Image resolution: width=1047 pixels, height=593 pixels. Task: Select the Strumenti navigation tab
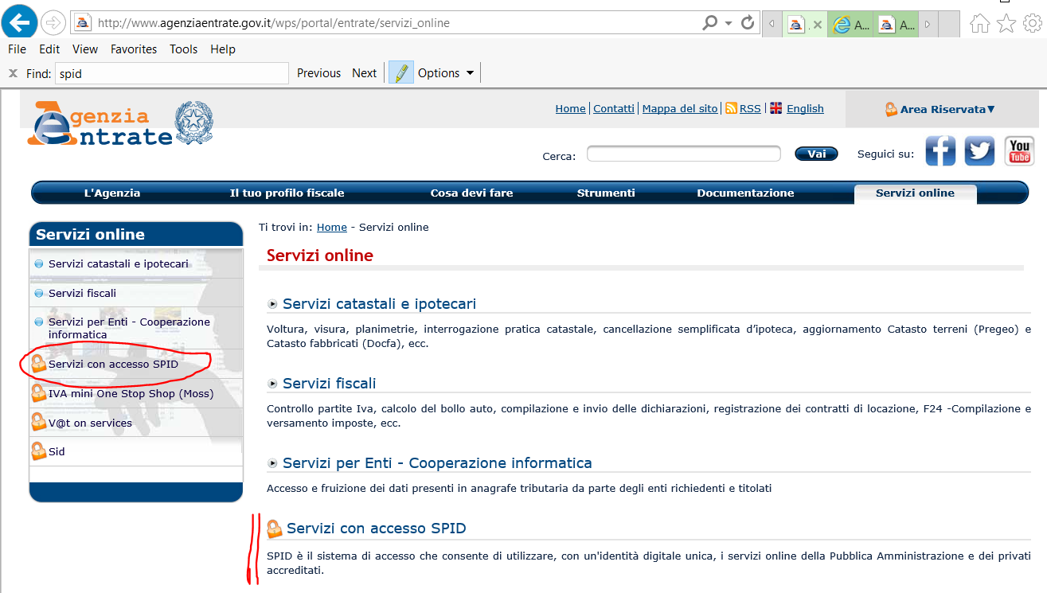[606, 193]
